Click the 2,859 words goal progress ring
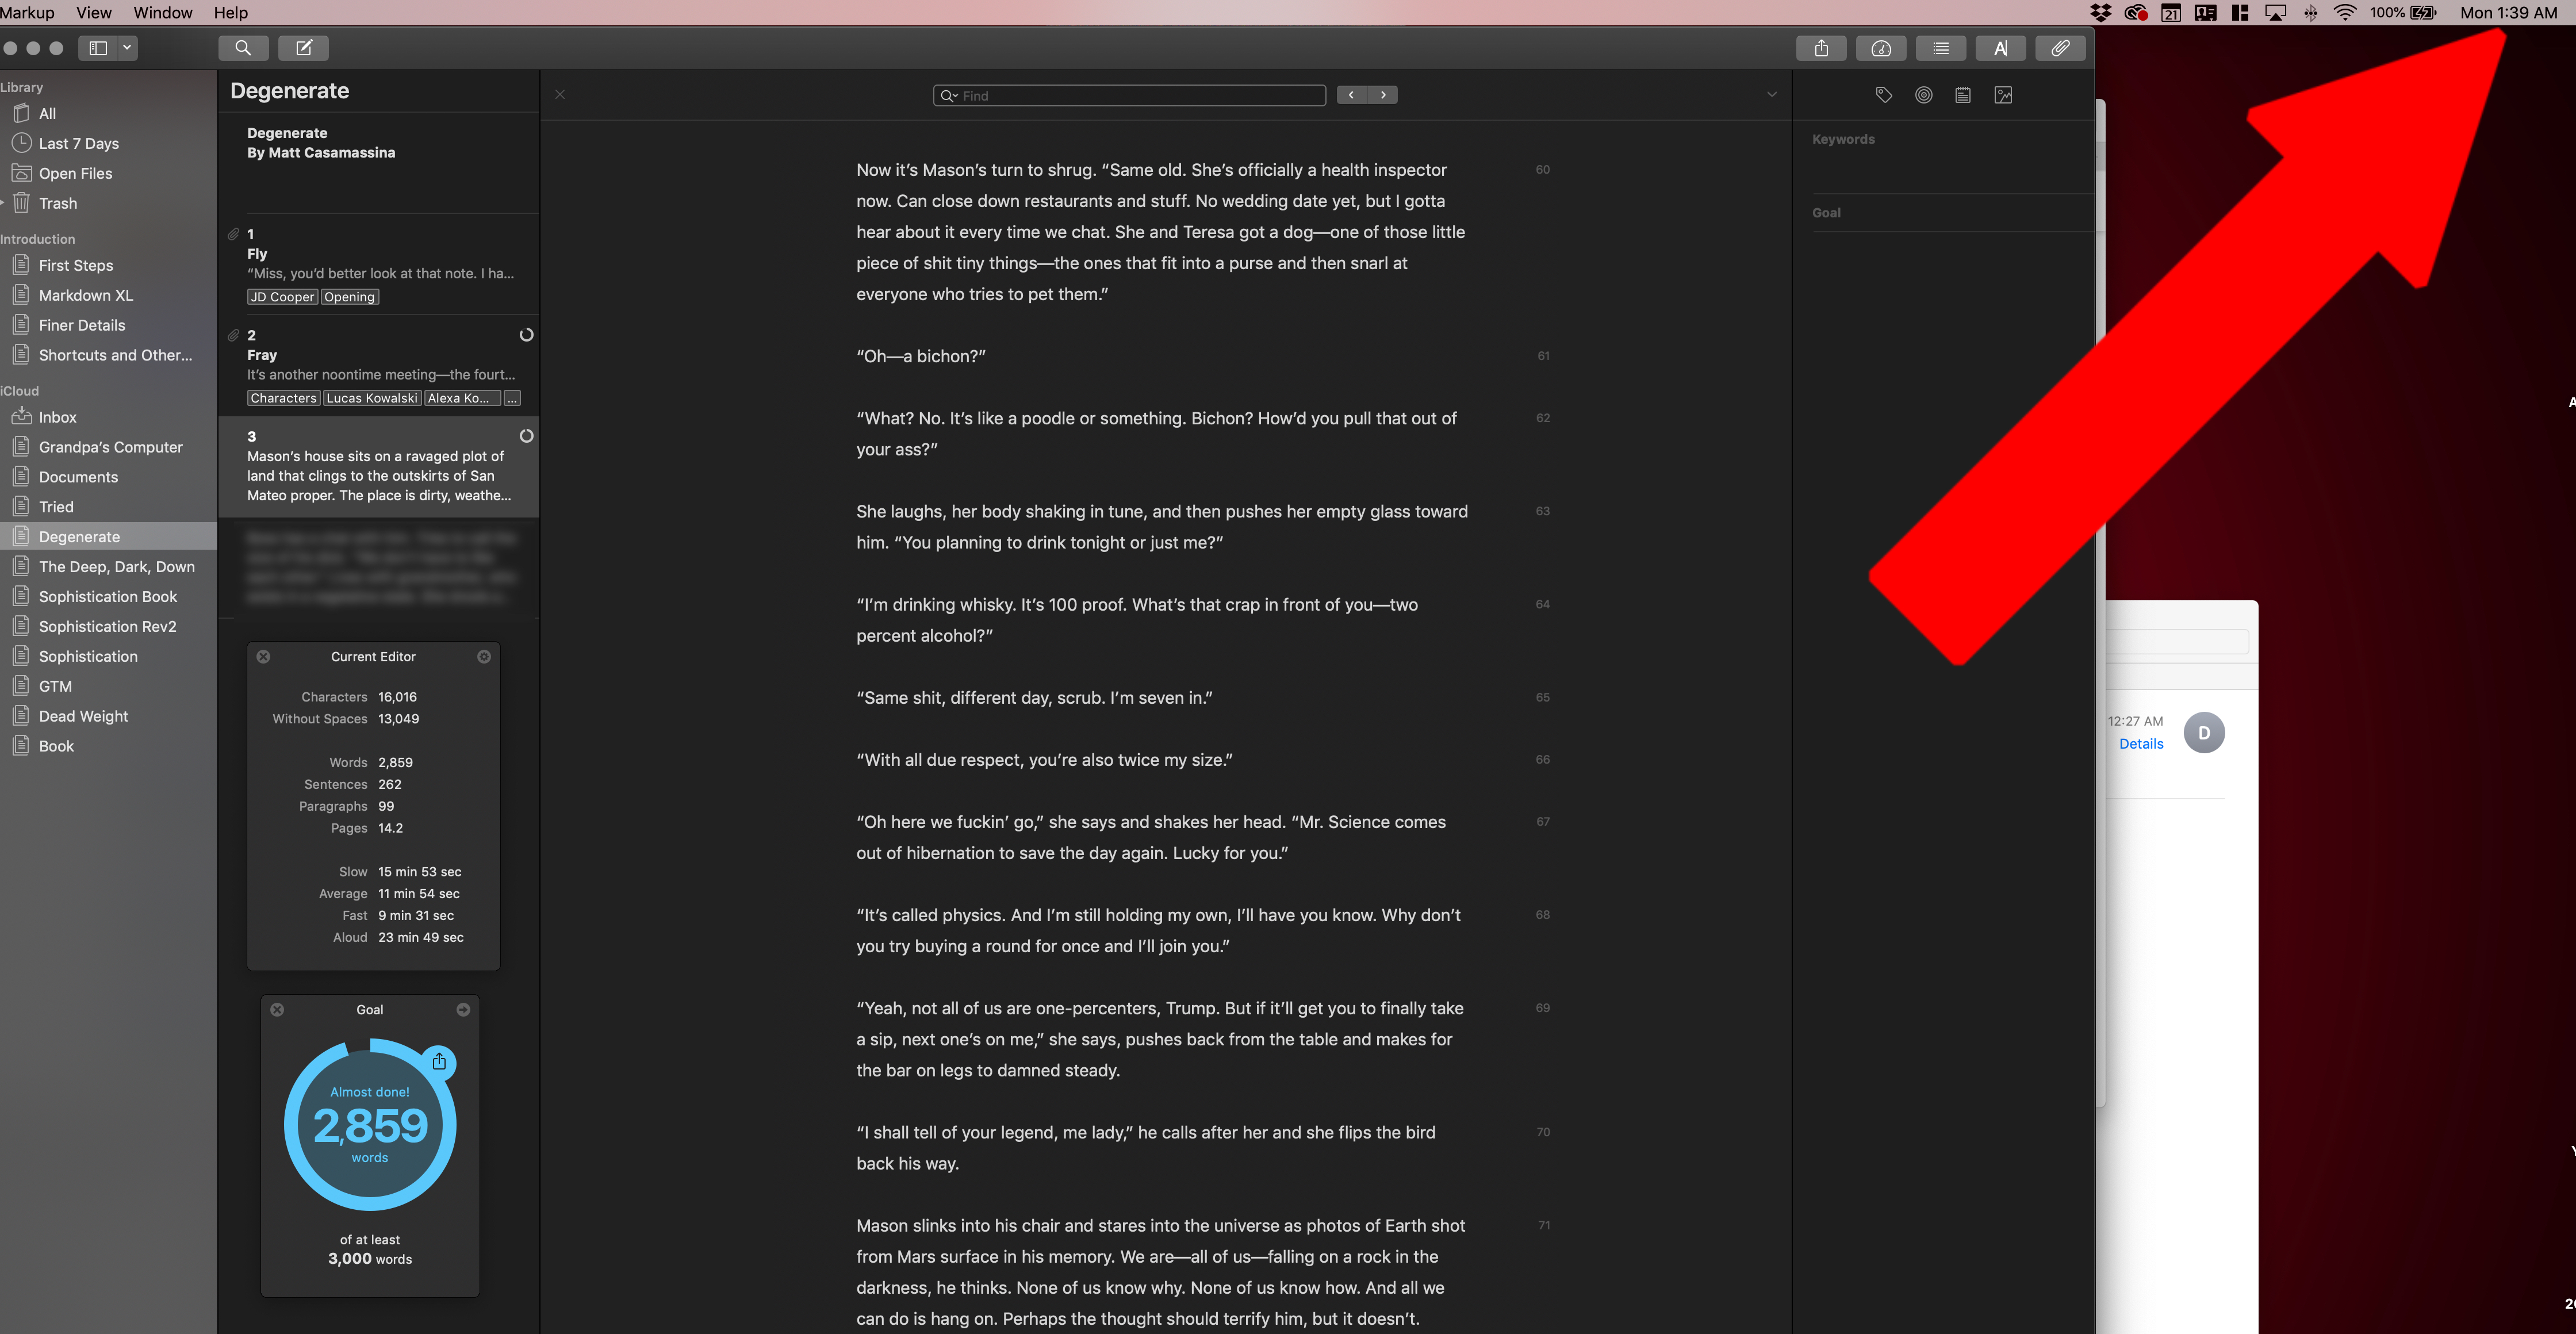 370,1125
